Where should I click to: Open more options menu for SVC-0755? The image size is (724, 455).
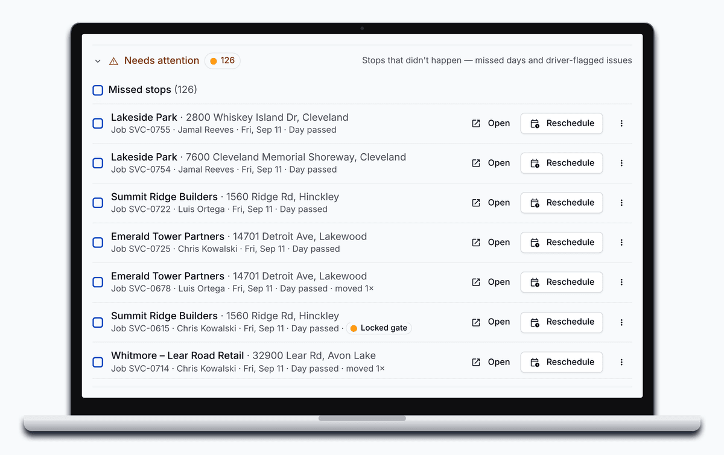tap(621, 123)
